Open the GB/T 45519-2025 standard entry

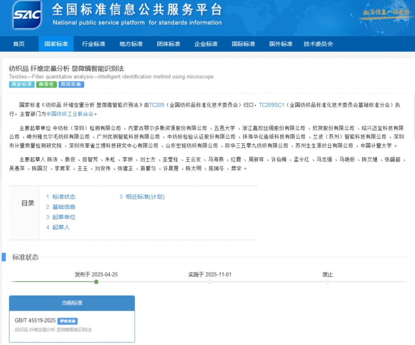click(x=35, y=321)
